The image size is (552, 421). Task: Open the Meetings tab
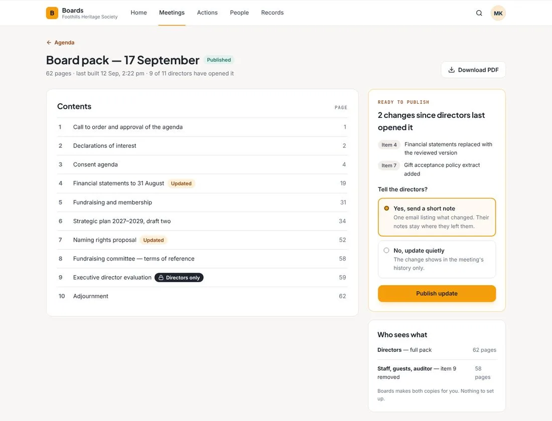click(172, 13)
